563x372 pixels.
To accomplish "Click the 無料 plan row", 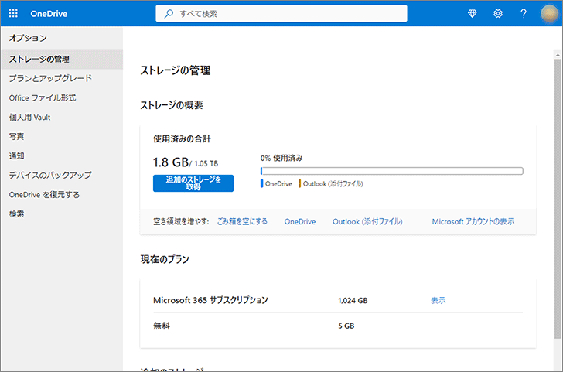I will 338,326.
